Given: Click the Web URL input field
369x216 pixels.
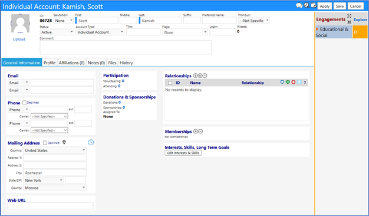Looking at the screenshot, I should click(x=51, y=207).
